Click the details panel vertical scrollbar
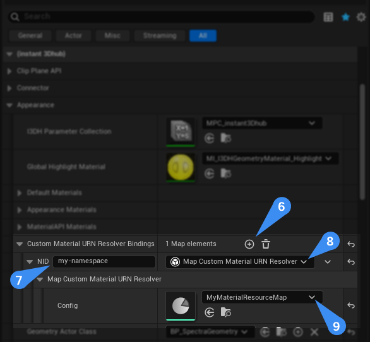The image size is (370, 342). coord(362,142)
